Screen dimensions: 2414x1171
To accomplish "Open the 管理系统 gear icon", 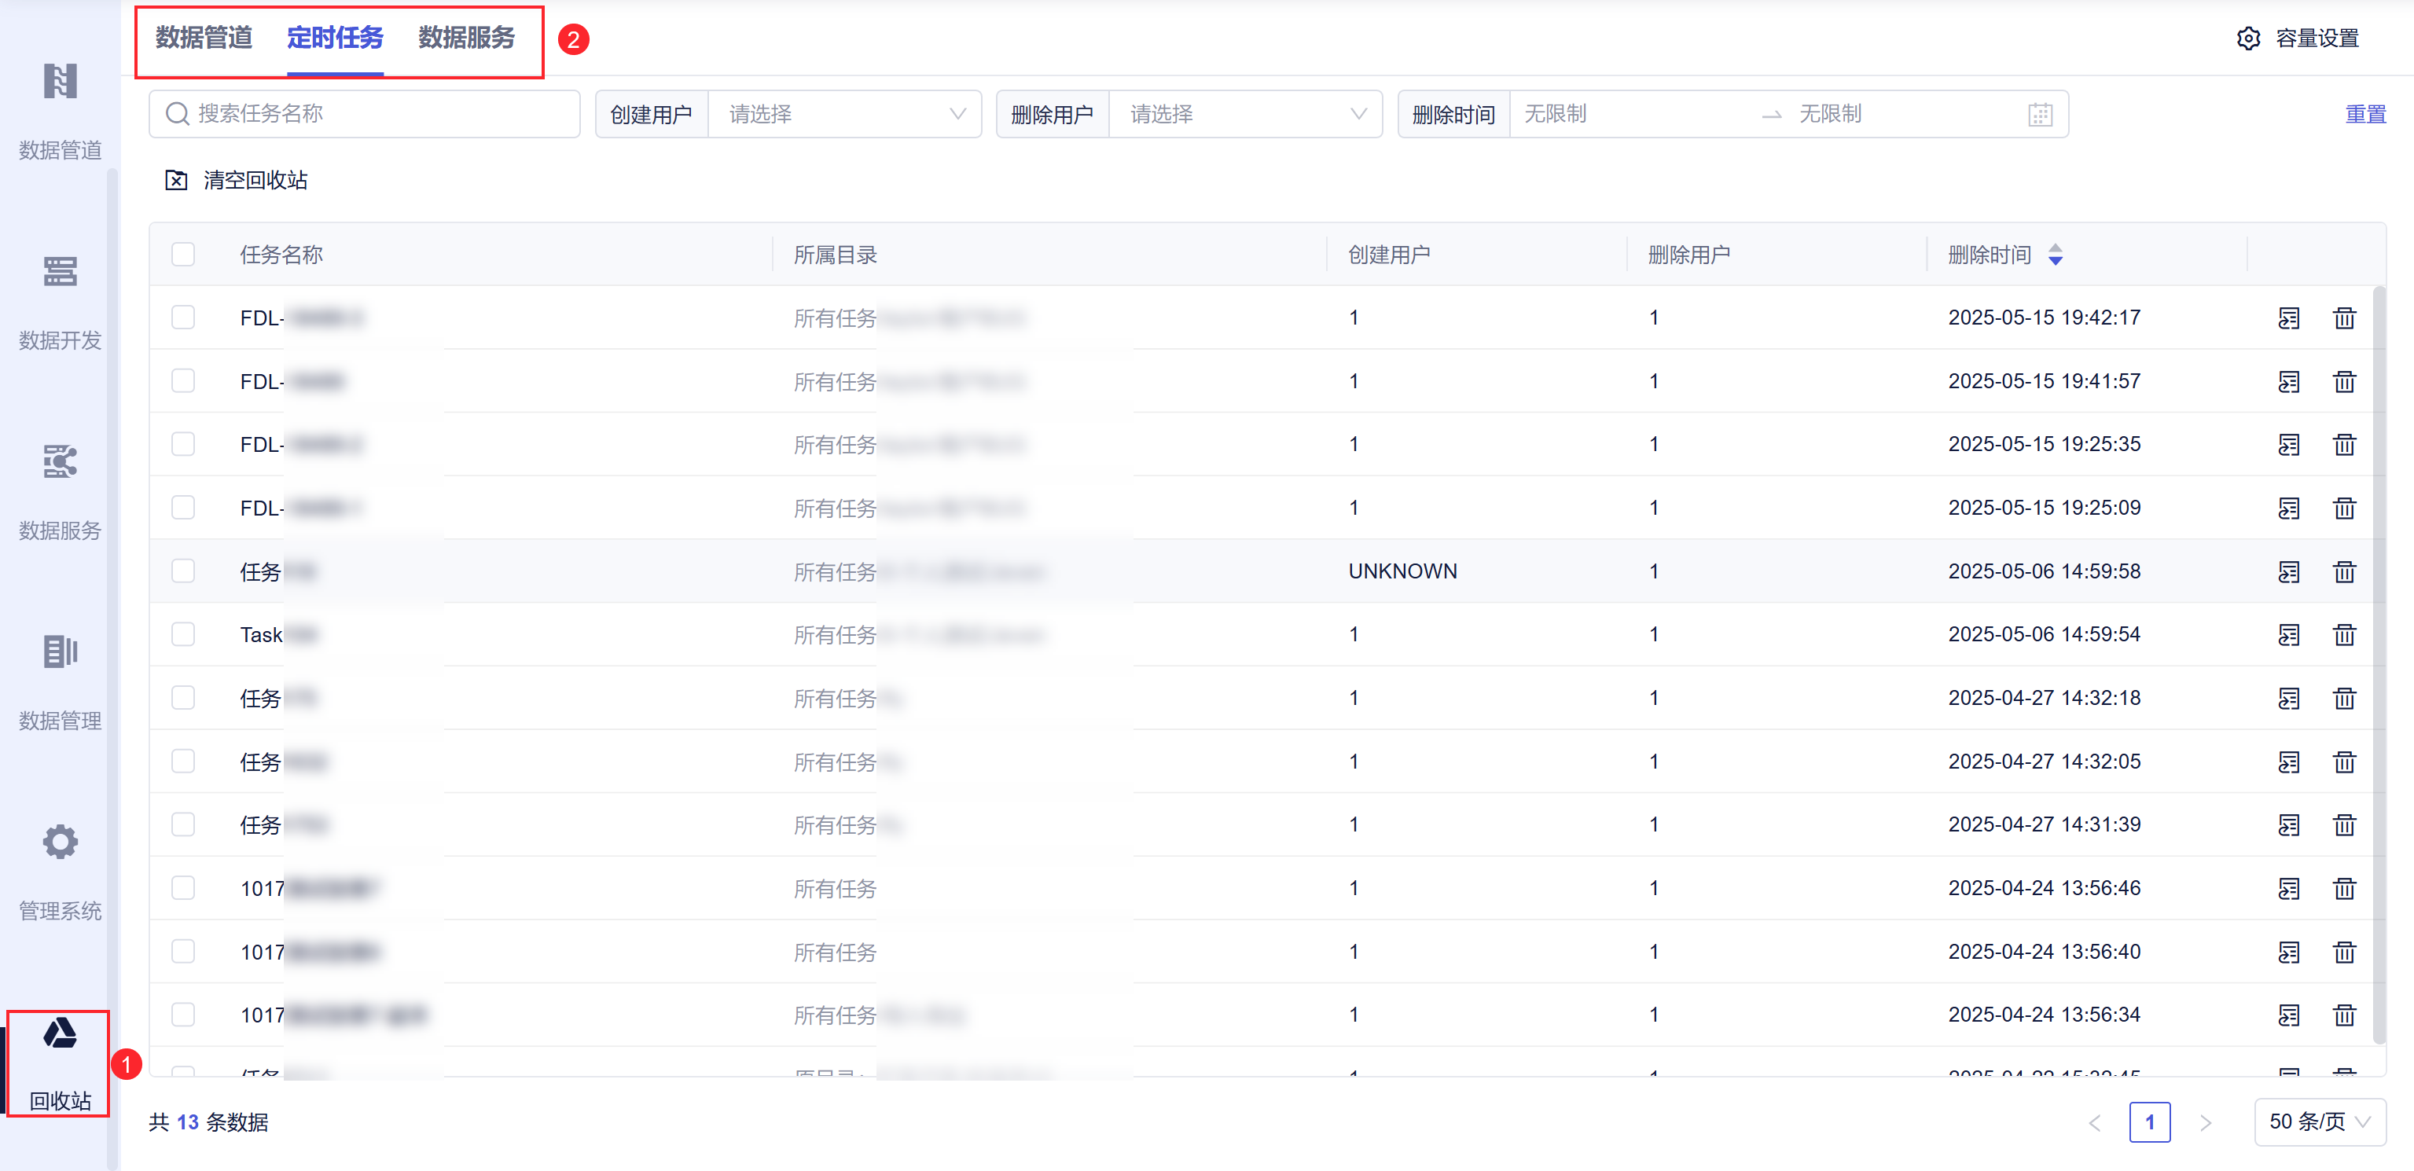I will pyautogui.click(x=60, y=842).
